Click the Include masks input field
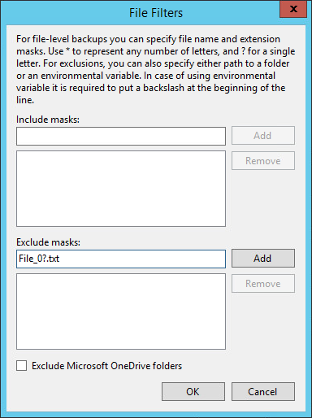312x418 pixels. [x=121, y=136]
